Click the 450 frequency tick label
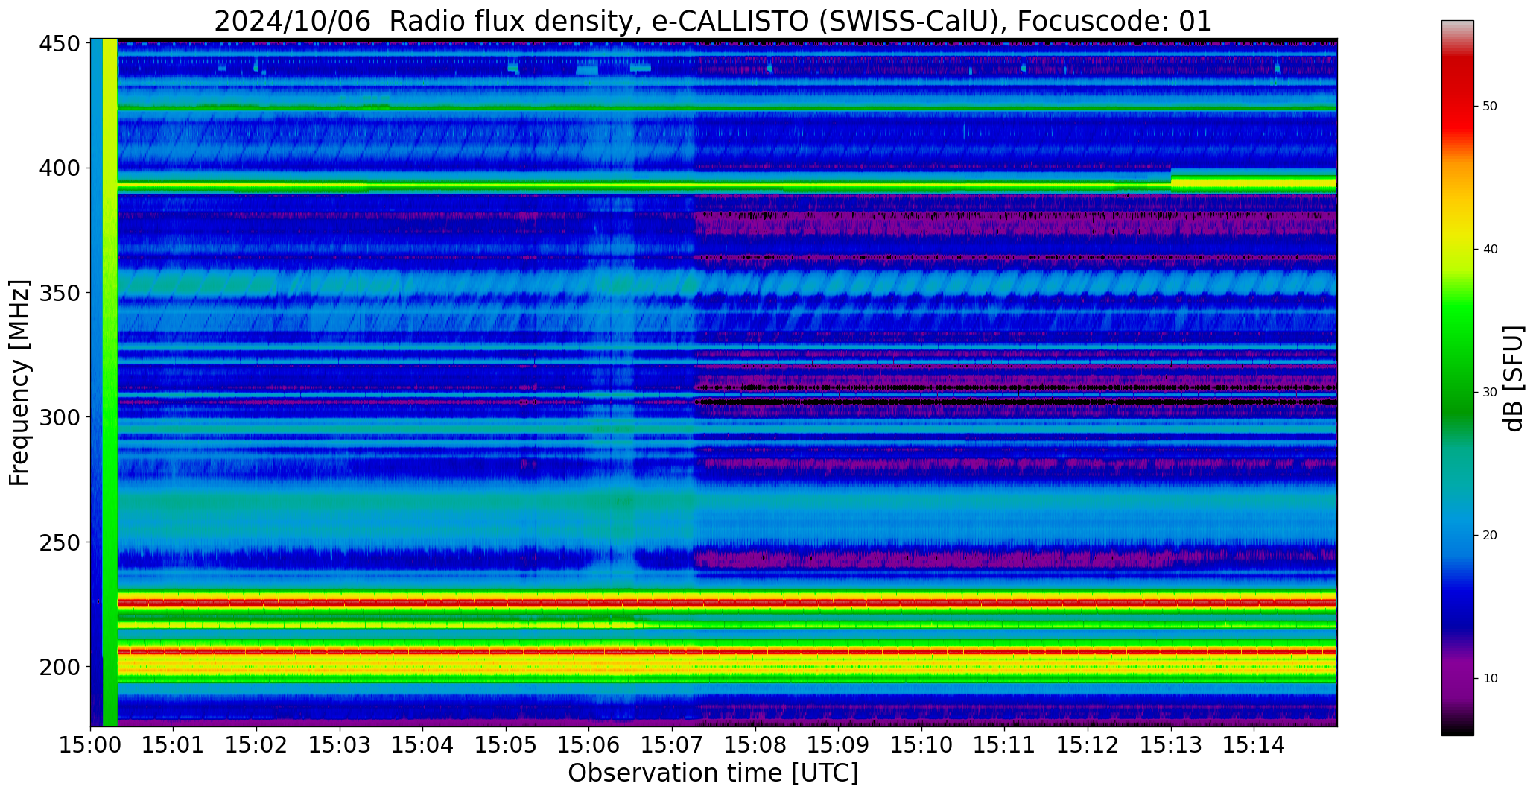This screenshot has height=795, width=1536. (60, 44)
